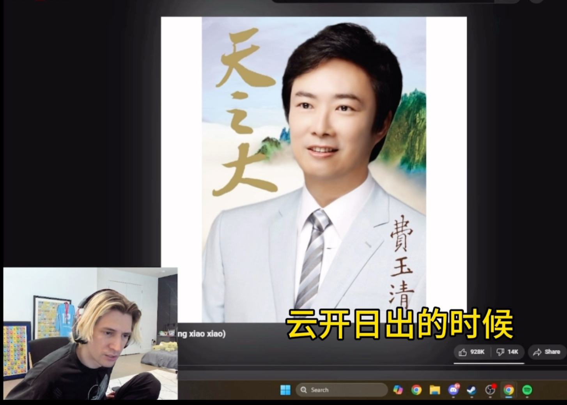The image size is (567, 405).
Task: Click the video title ending 'xiao xiao)'
Action: pos(202,334)
